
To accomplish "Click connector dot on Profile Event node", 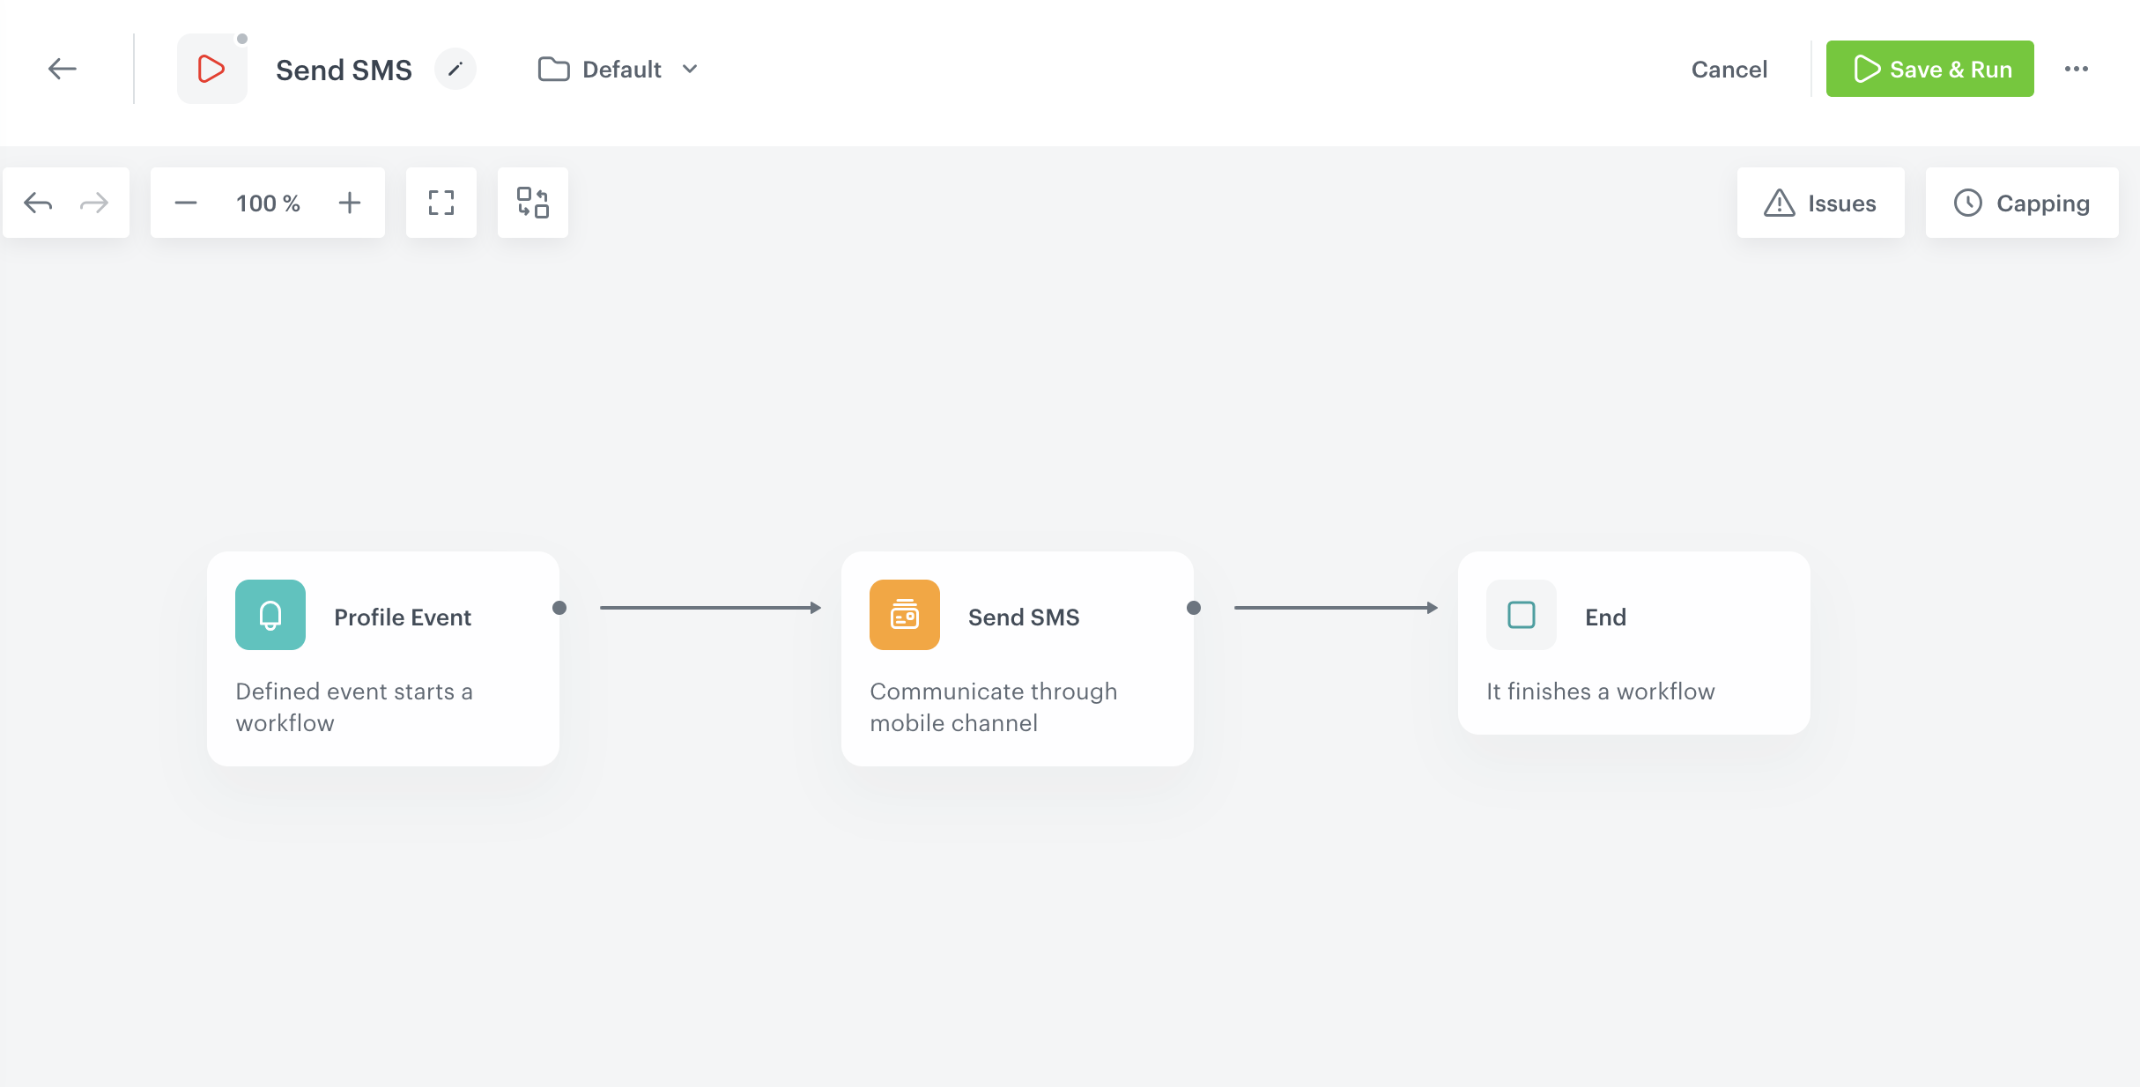I will pos(560,607).
